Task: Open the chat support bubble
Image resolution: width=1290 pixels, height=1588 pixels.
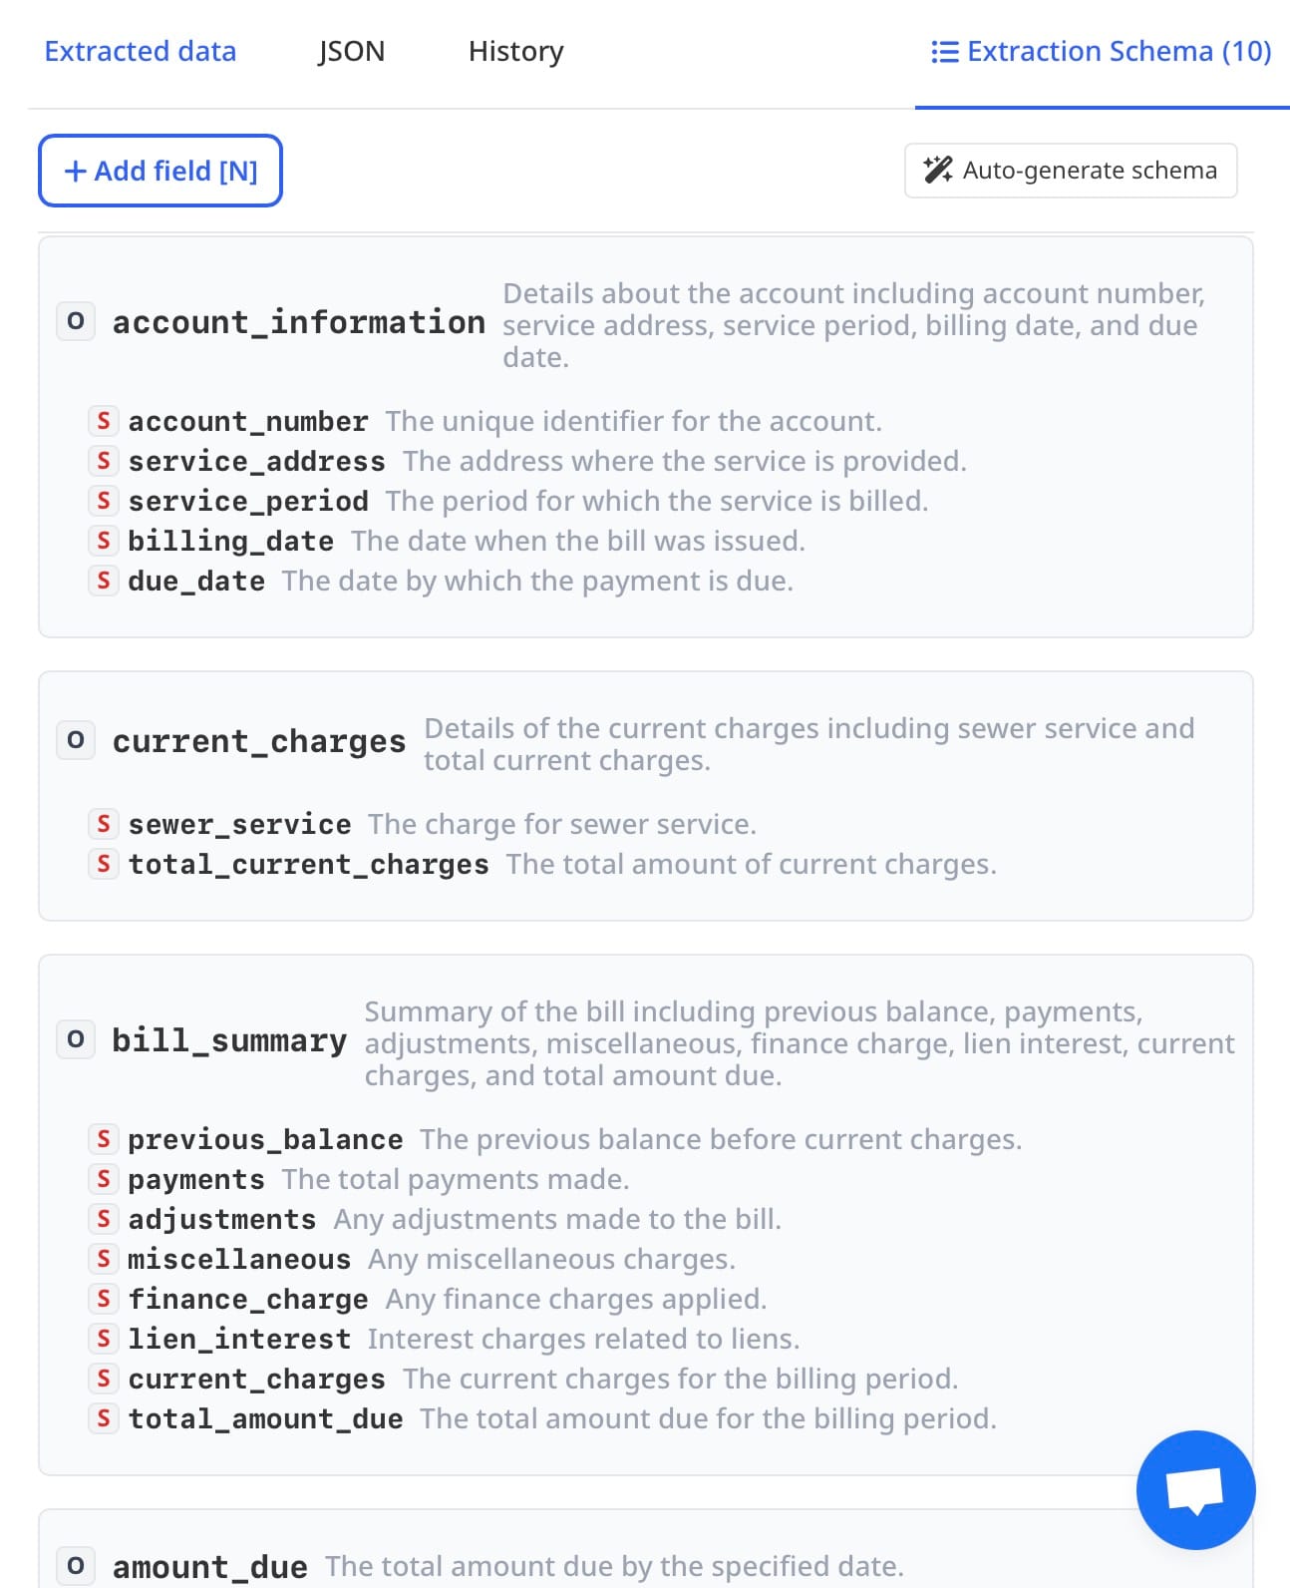Action: tap(1194, 1489)
